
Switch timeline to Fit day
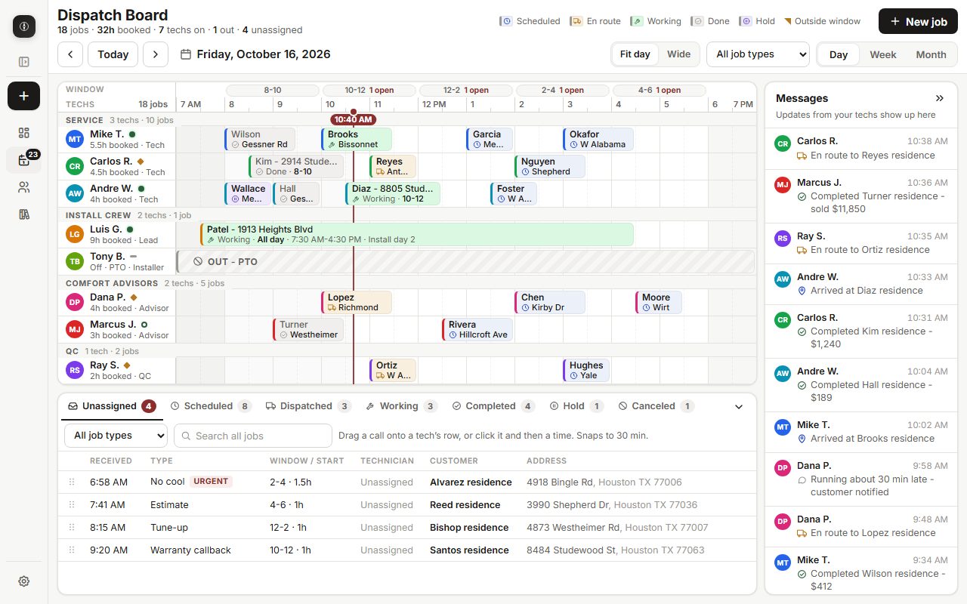pos(635,54)
